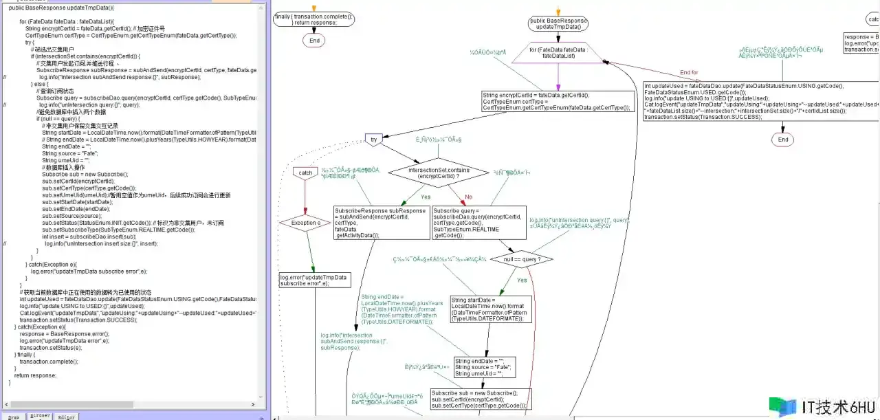Switch to the Draw tab
The width and height of the screenshot is (880, 420).
point(13,417)
